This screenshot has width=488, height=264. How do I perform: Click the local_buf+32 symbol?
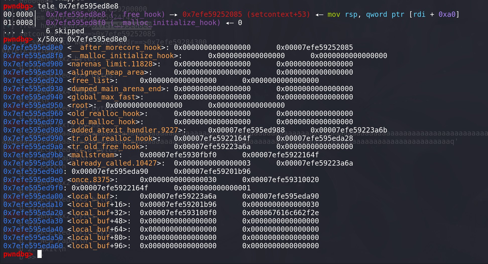[x=97, y=213]
